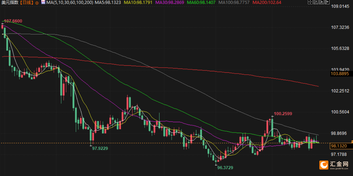Click the 100.2599 high price label

283,114
